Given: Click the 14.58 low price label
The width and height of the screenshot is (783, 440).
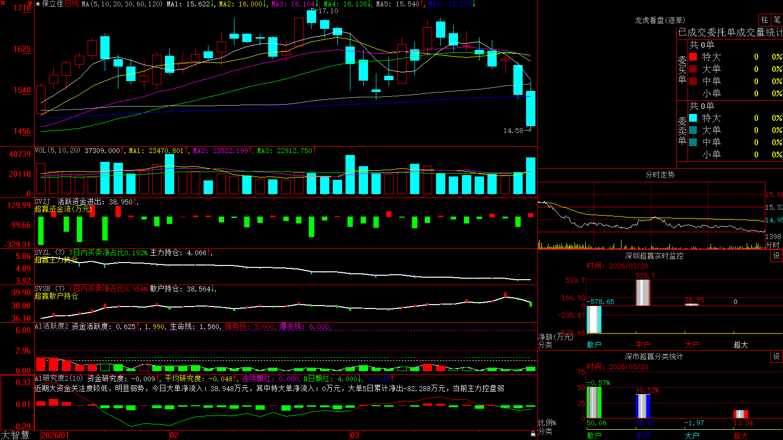Looking at the screenshot, I should [x=513, y=131].
